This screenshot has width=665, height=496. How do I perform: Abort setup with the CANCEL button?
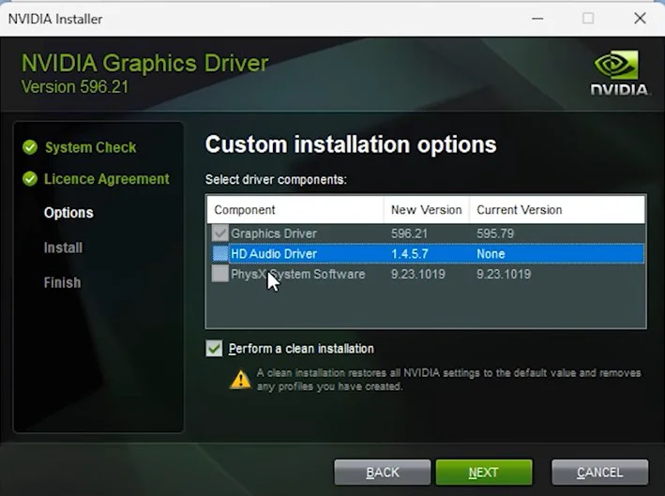point(599,472)
